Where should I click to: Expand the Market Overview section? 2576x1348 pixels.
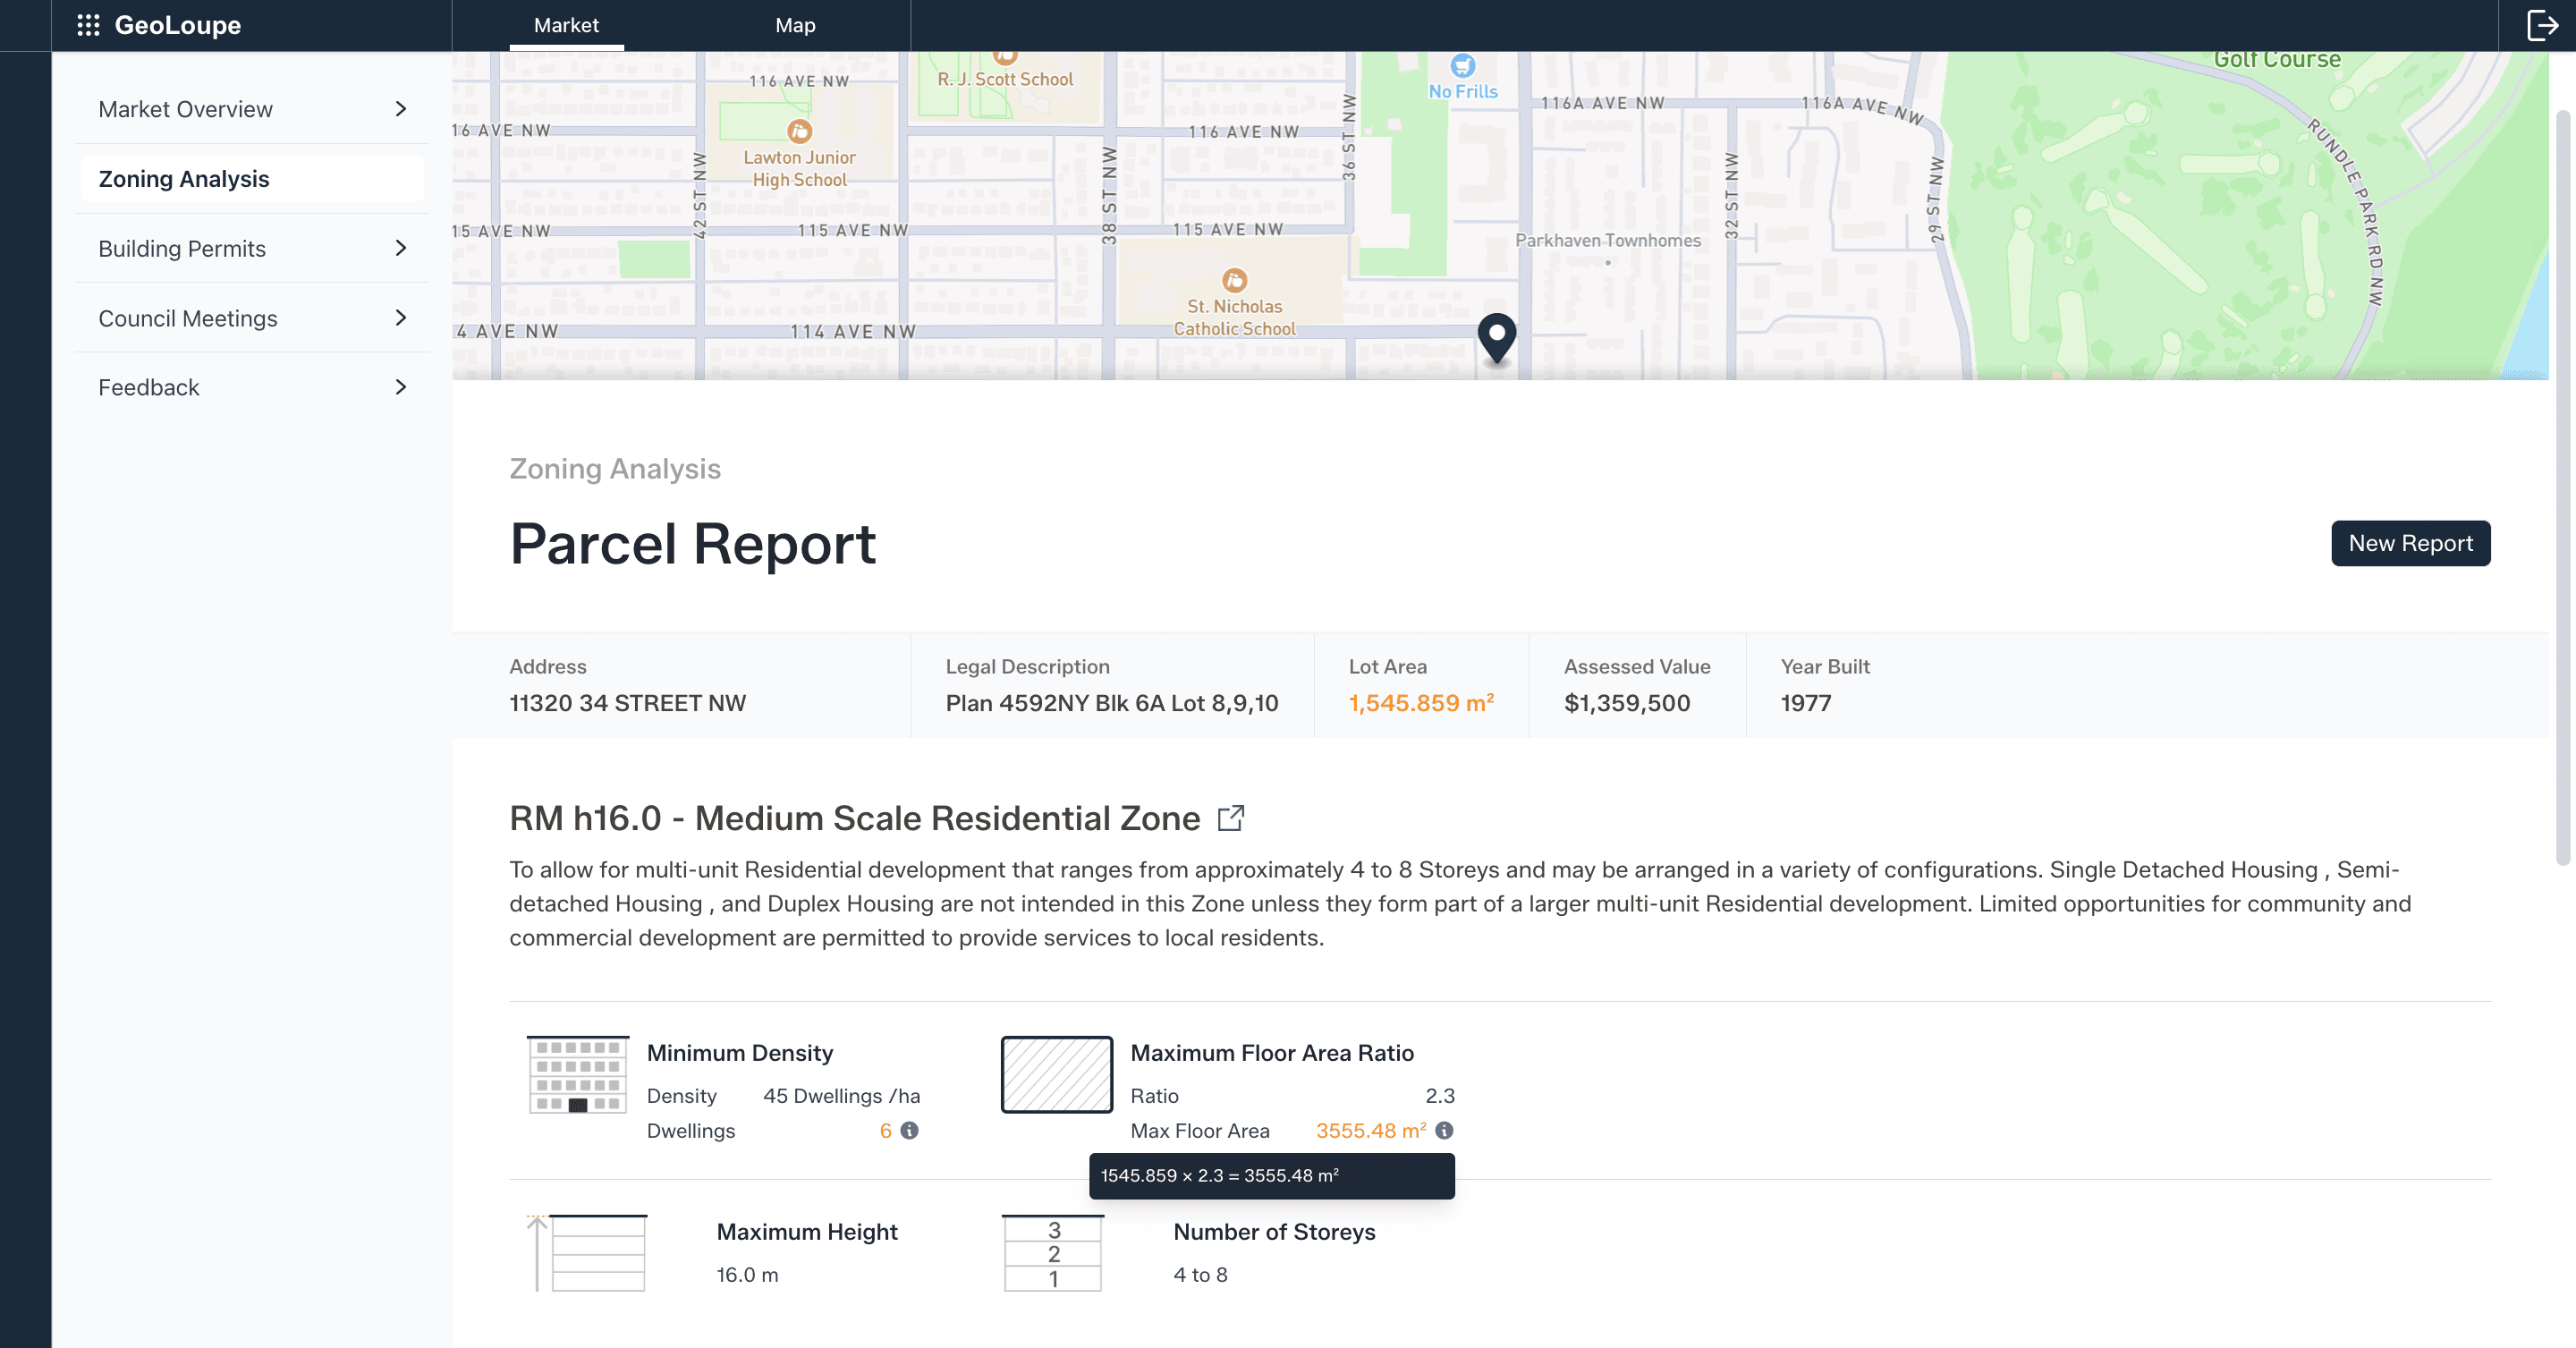tap(251, 108)
